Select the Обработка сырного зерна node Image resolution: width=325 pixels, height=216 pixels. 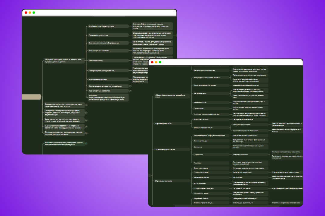[172, 149]
